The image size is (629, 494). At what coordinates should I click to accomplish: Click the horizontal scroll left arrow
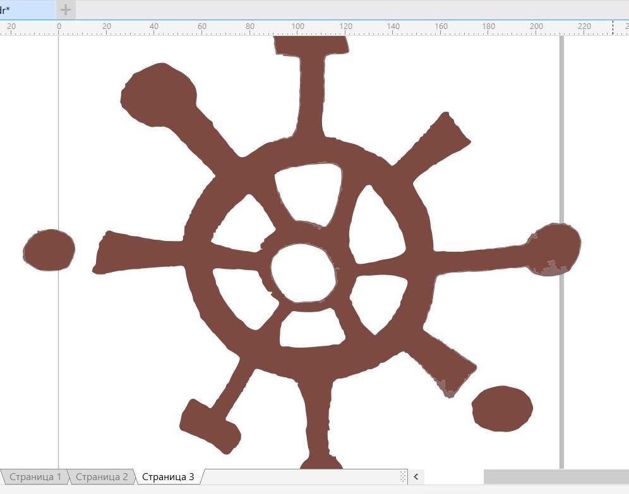click(x=416, y=477)
